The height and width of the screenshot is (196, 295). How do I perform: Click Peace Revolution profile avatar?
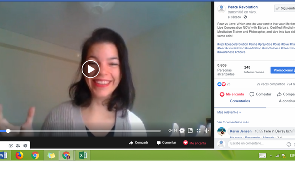coord(221,9)
